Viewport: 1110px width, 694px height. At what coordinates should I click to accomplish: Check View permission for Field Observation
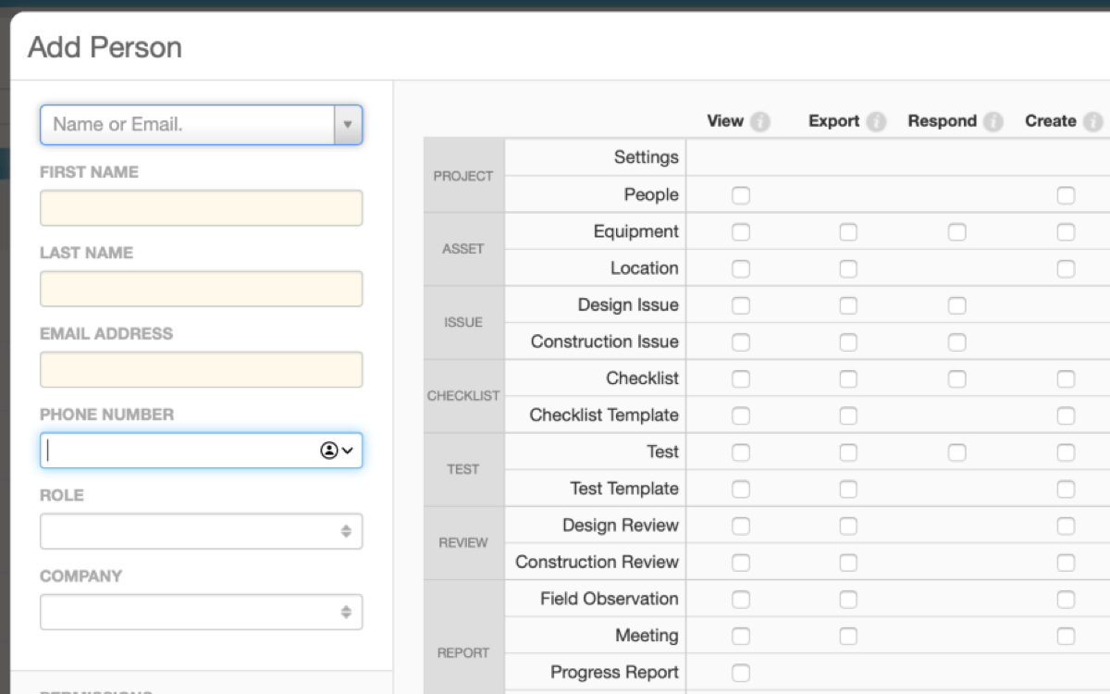[x=741, y=600]
